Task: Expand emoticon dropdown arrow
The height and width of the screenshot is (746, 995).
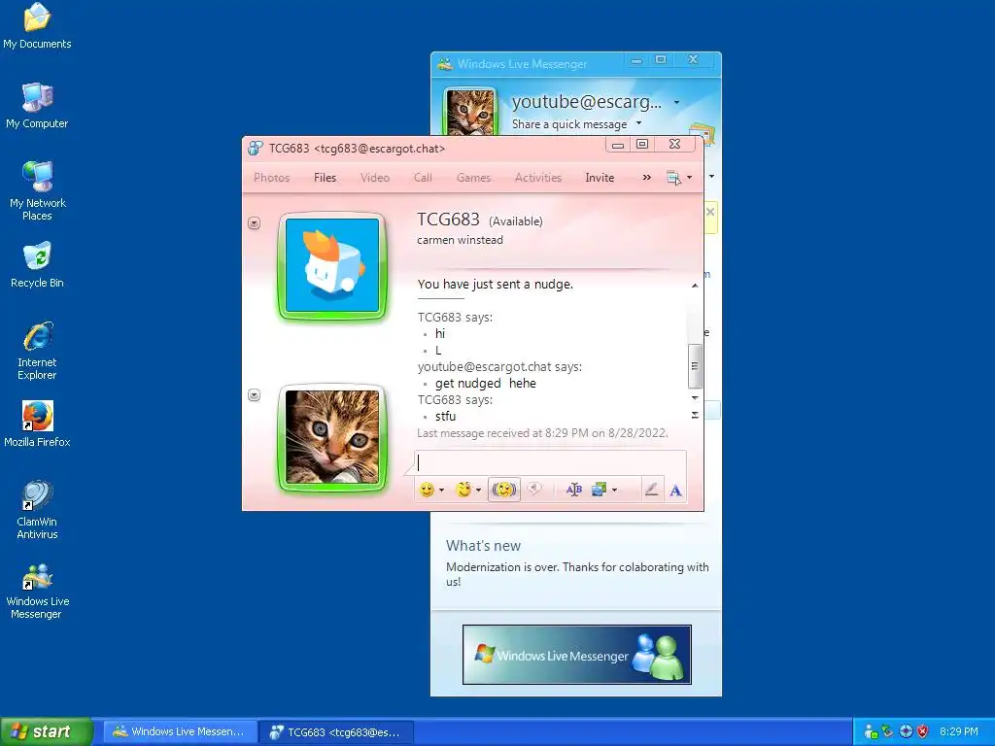Action: [x=442, y=490]
